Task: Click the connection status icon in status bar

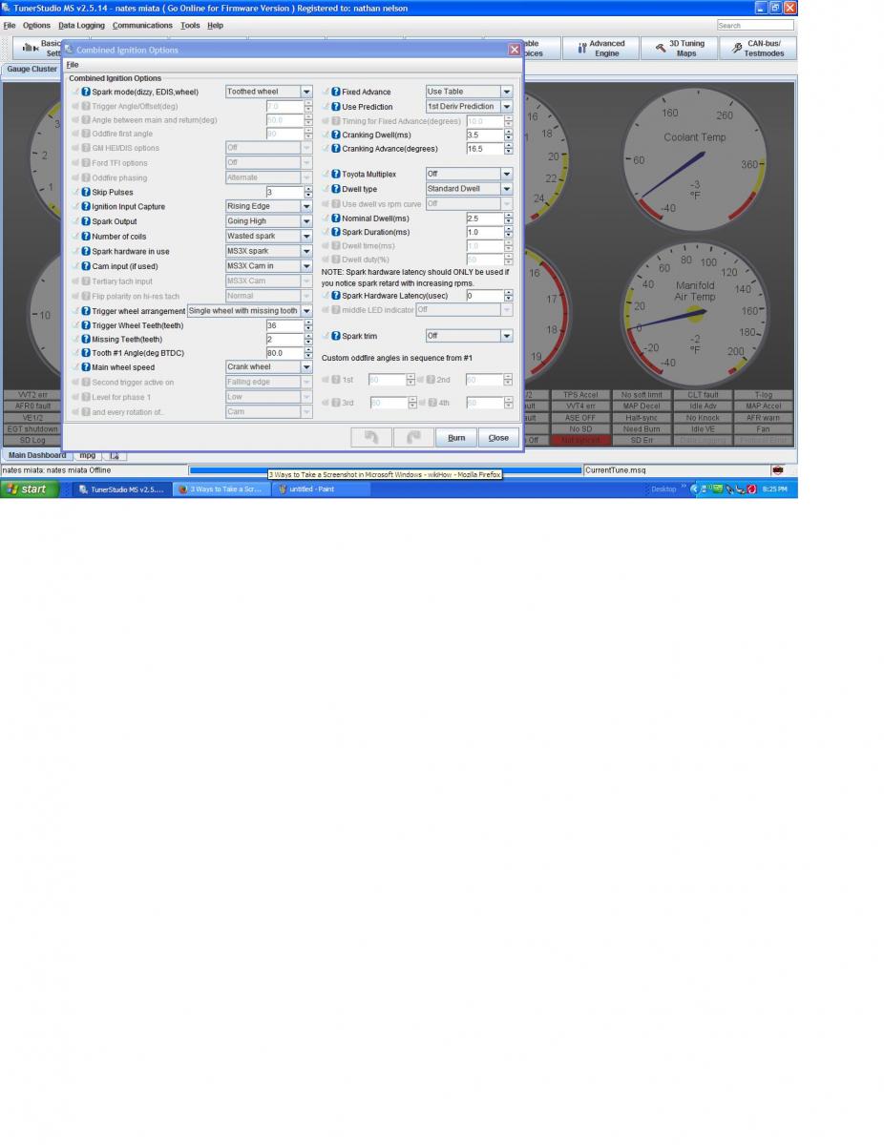Action: coord(777,470)
